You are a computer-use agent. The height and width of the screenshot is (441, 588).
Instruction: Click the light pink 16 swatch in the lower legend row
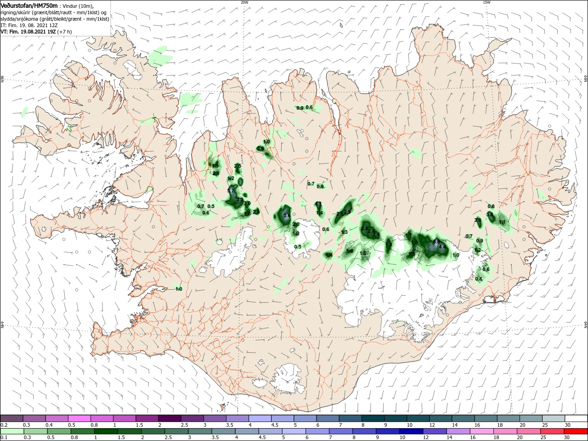(481, 431)
